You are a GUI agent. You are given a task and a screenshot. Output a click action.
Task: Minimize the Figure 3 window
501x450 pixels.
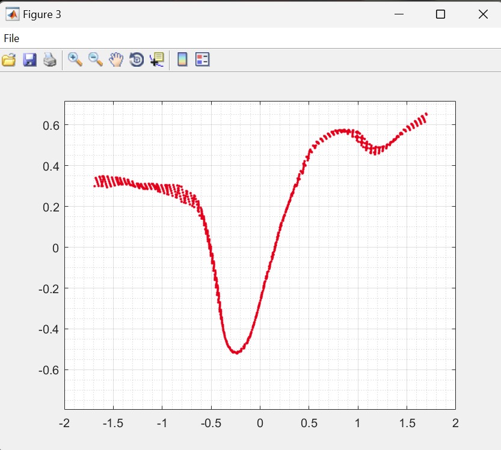tap(398, 14)
